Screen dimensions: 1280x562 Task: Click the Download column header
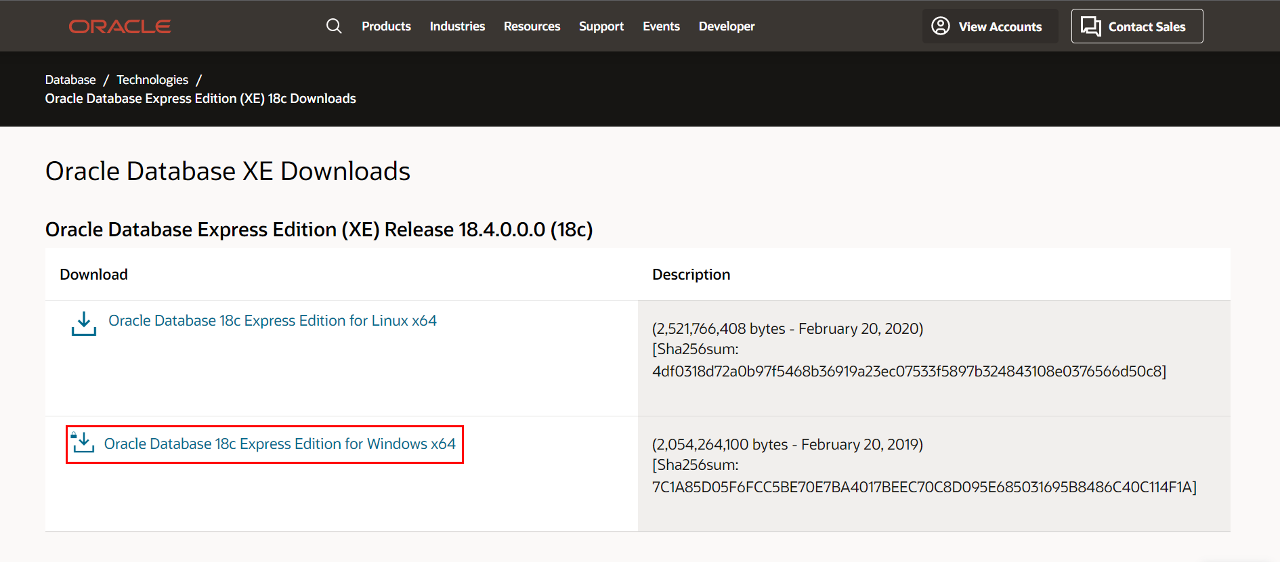tap(93, 274)
